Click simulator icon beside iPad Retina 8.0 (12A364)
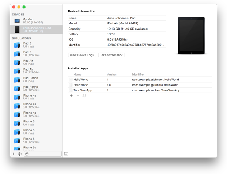 point(17,88)
